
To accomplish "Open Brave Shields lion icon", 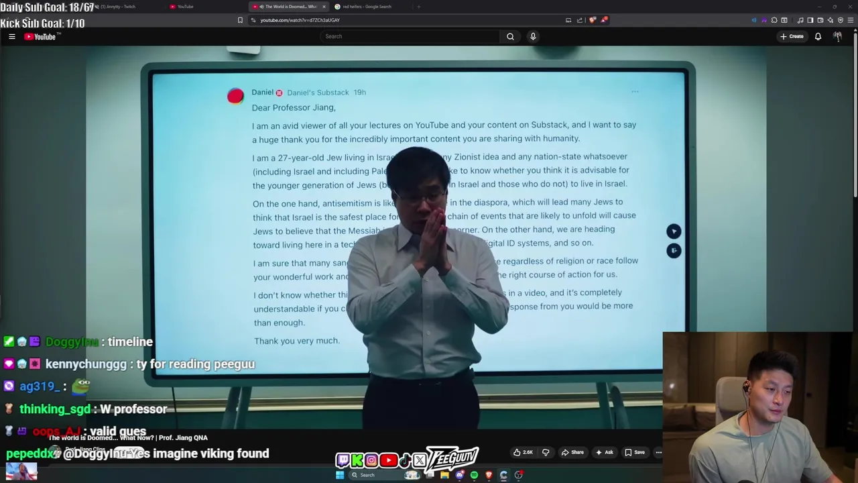I will (x=592, y=20).
